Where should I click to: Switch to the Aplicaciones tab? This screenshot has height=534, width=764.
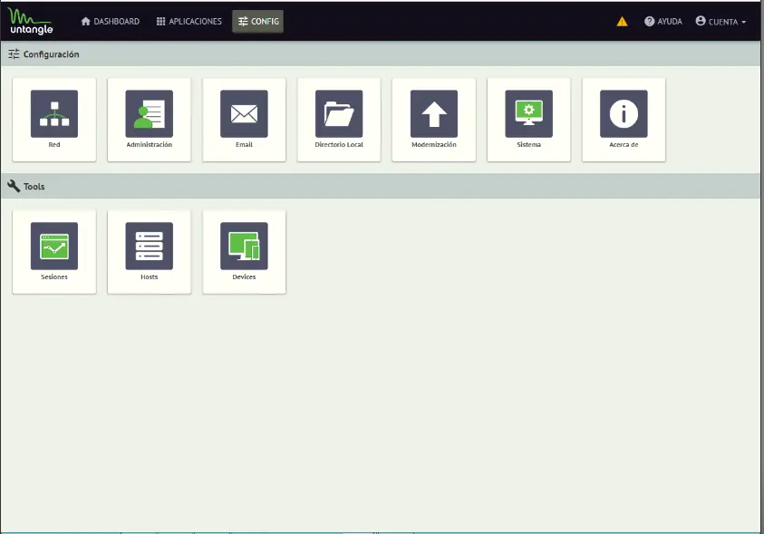[x=189, y=22]
